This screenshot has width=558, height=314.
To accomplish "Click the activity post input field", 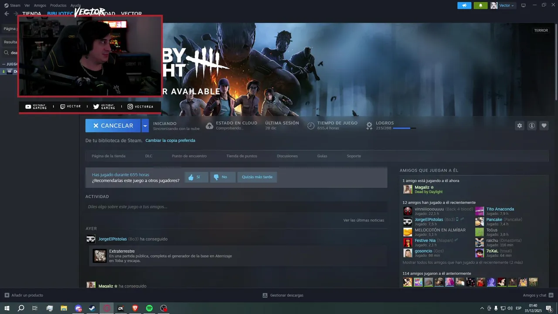I will pos(236,207).
